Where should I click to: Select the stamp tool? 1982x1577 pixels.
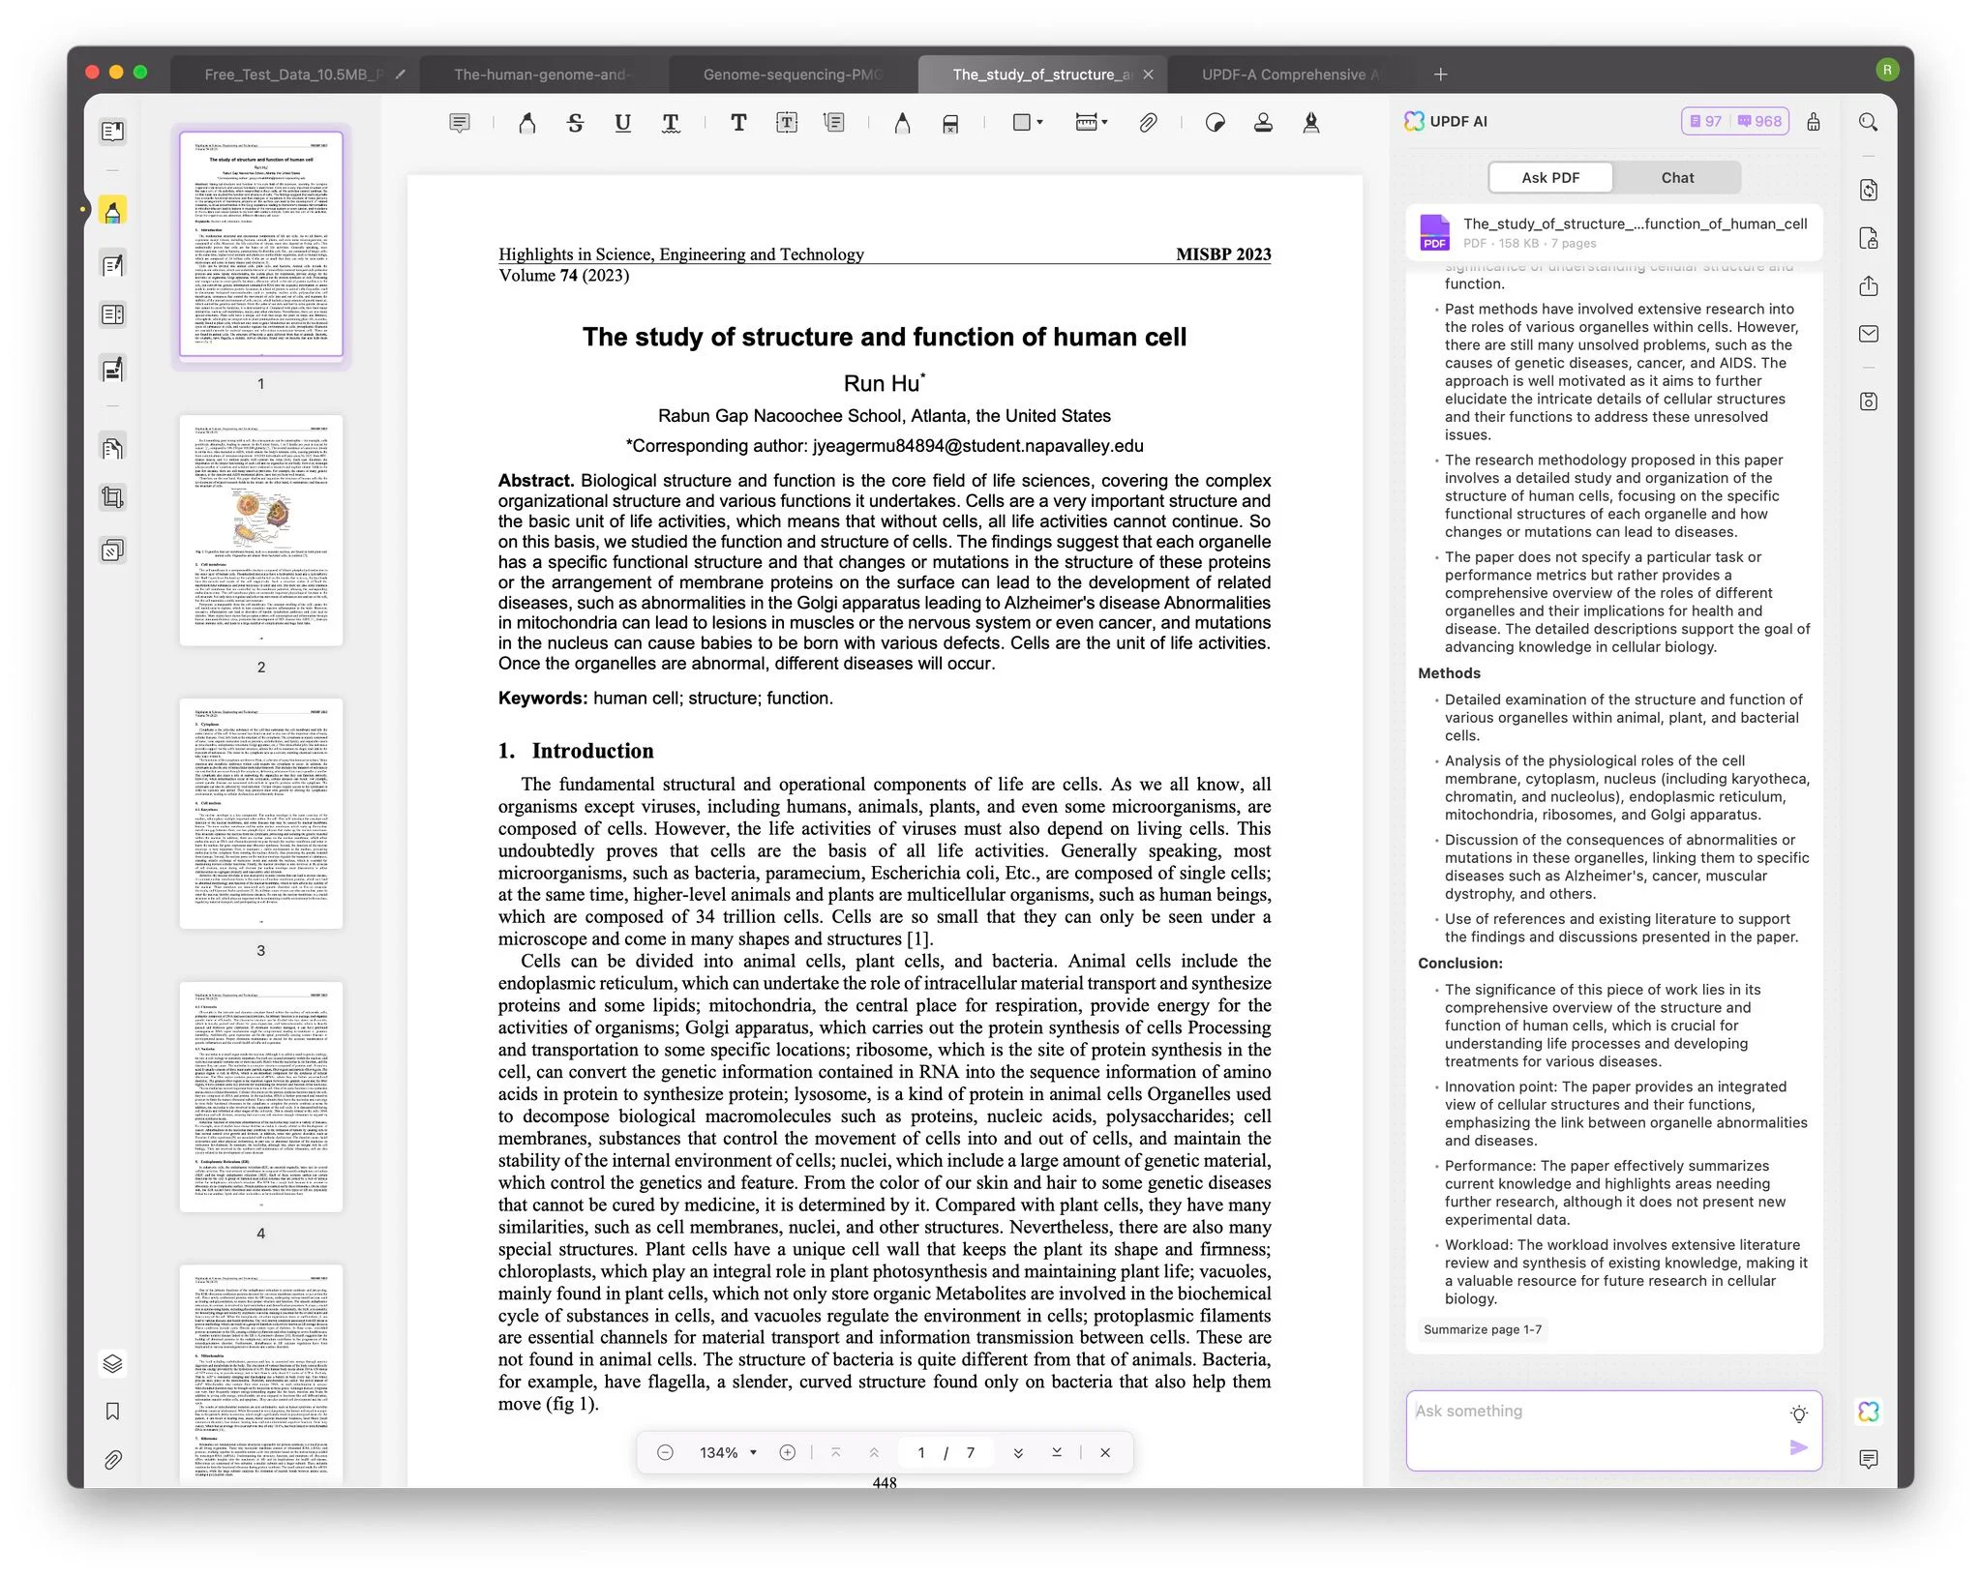[1263, 123]
